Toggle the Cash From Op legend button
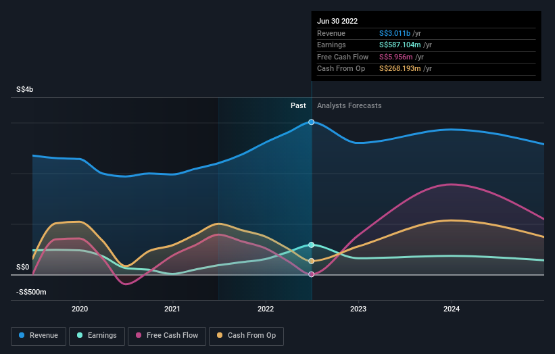 point(246,336)
